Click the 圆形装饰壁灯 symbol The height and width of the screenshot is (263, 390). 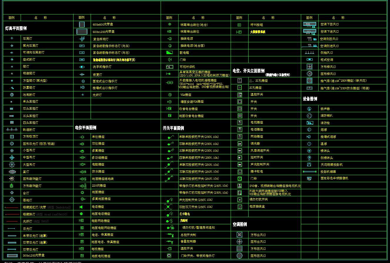12,179
